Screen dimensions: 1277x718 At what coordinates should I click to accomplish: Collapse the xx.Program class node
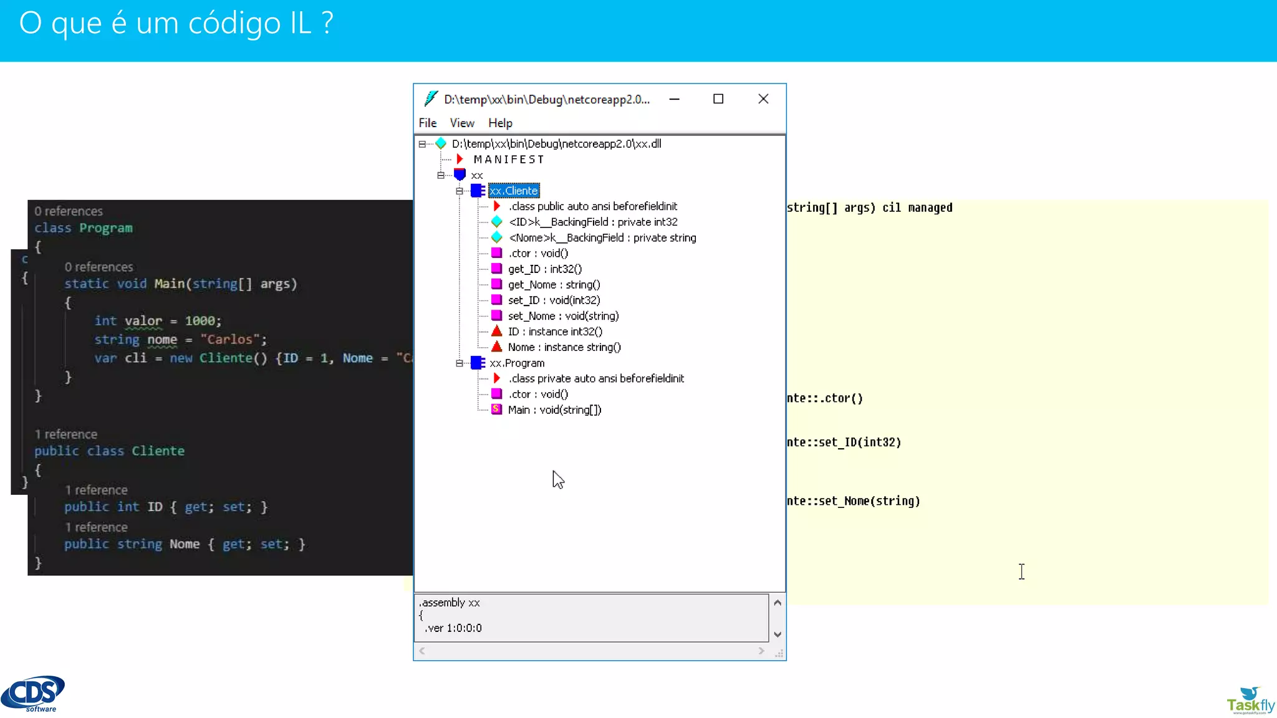pyautogui.click(x=460, y=363)
